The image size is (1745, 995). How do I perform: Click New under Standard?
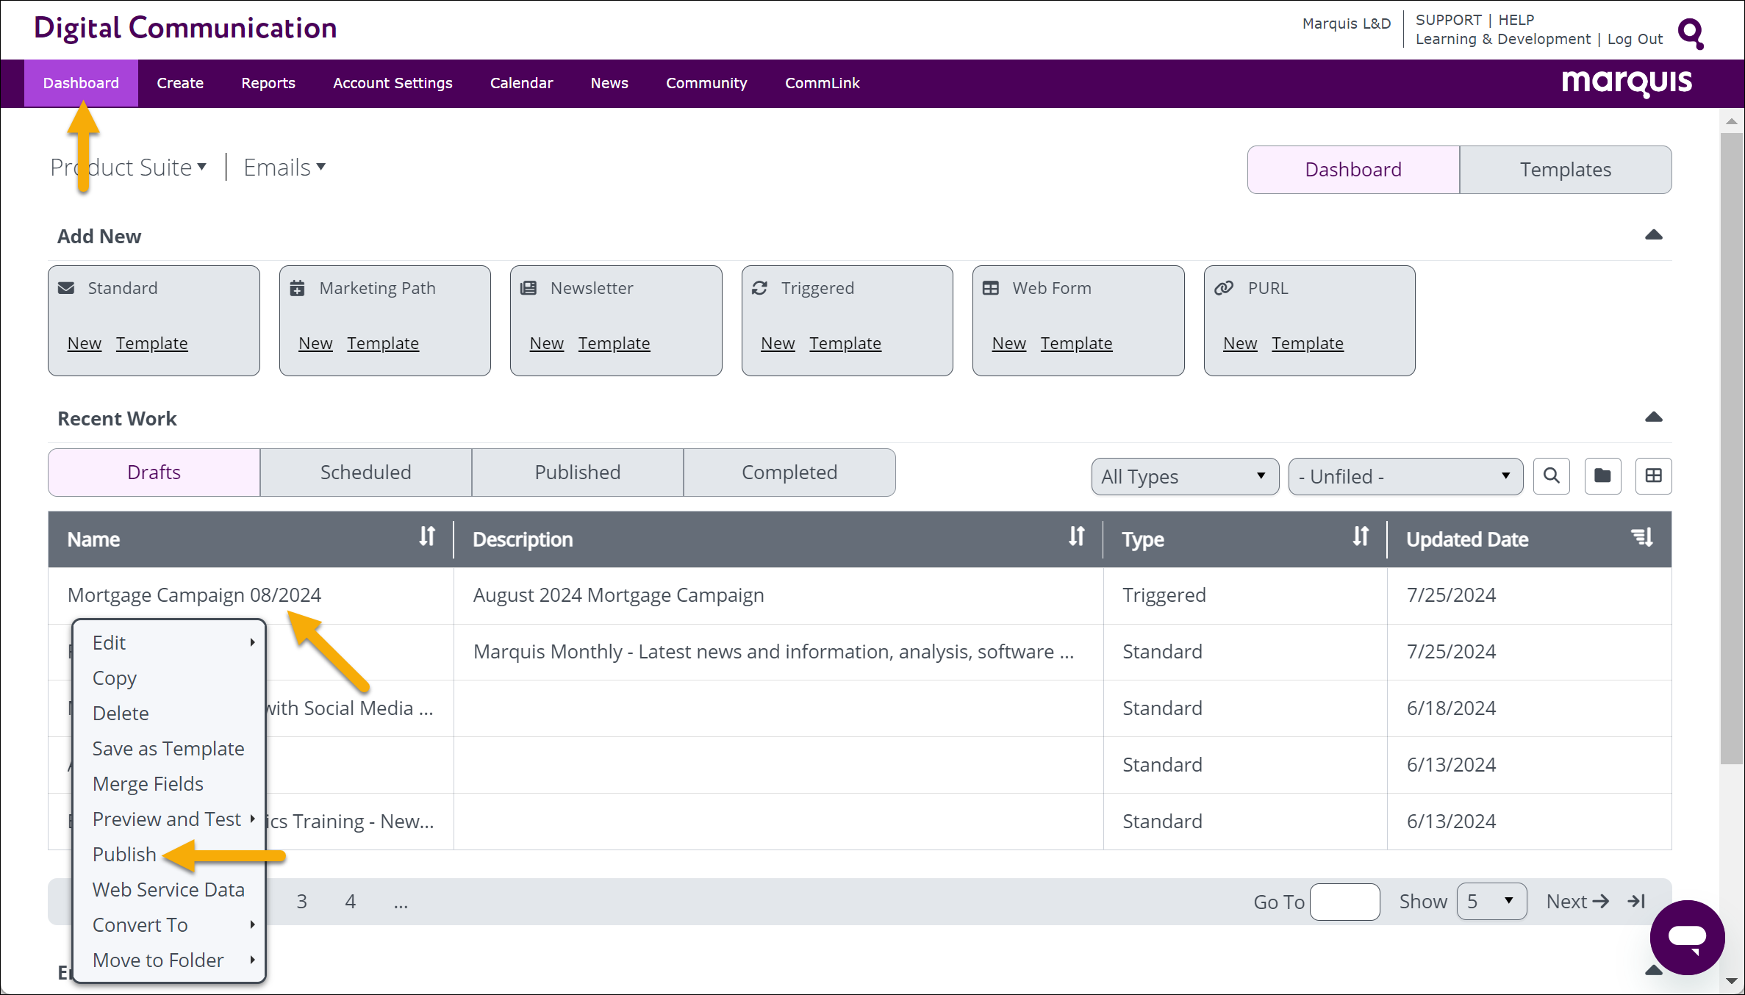point(85,343)
